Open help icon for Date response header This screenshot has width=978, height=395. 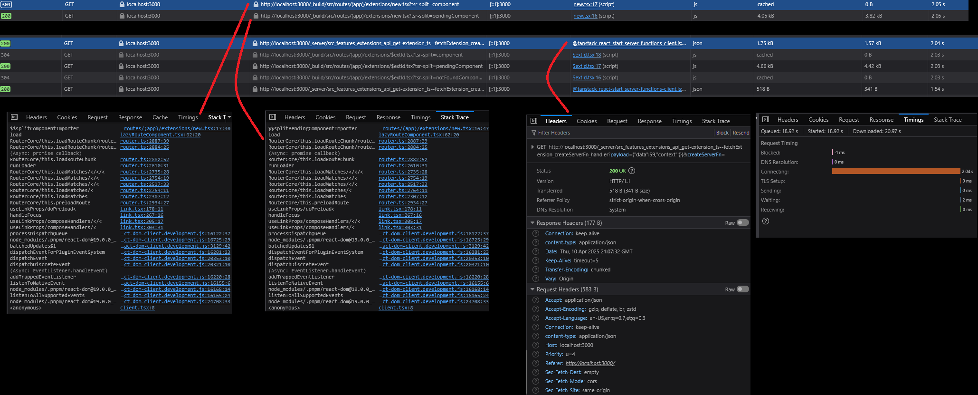(536, 251)
